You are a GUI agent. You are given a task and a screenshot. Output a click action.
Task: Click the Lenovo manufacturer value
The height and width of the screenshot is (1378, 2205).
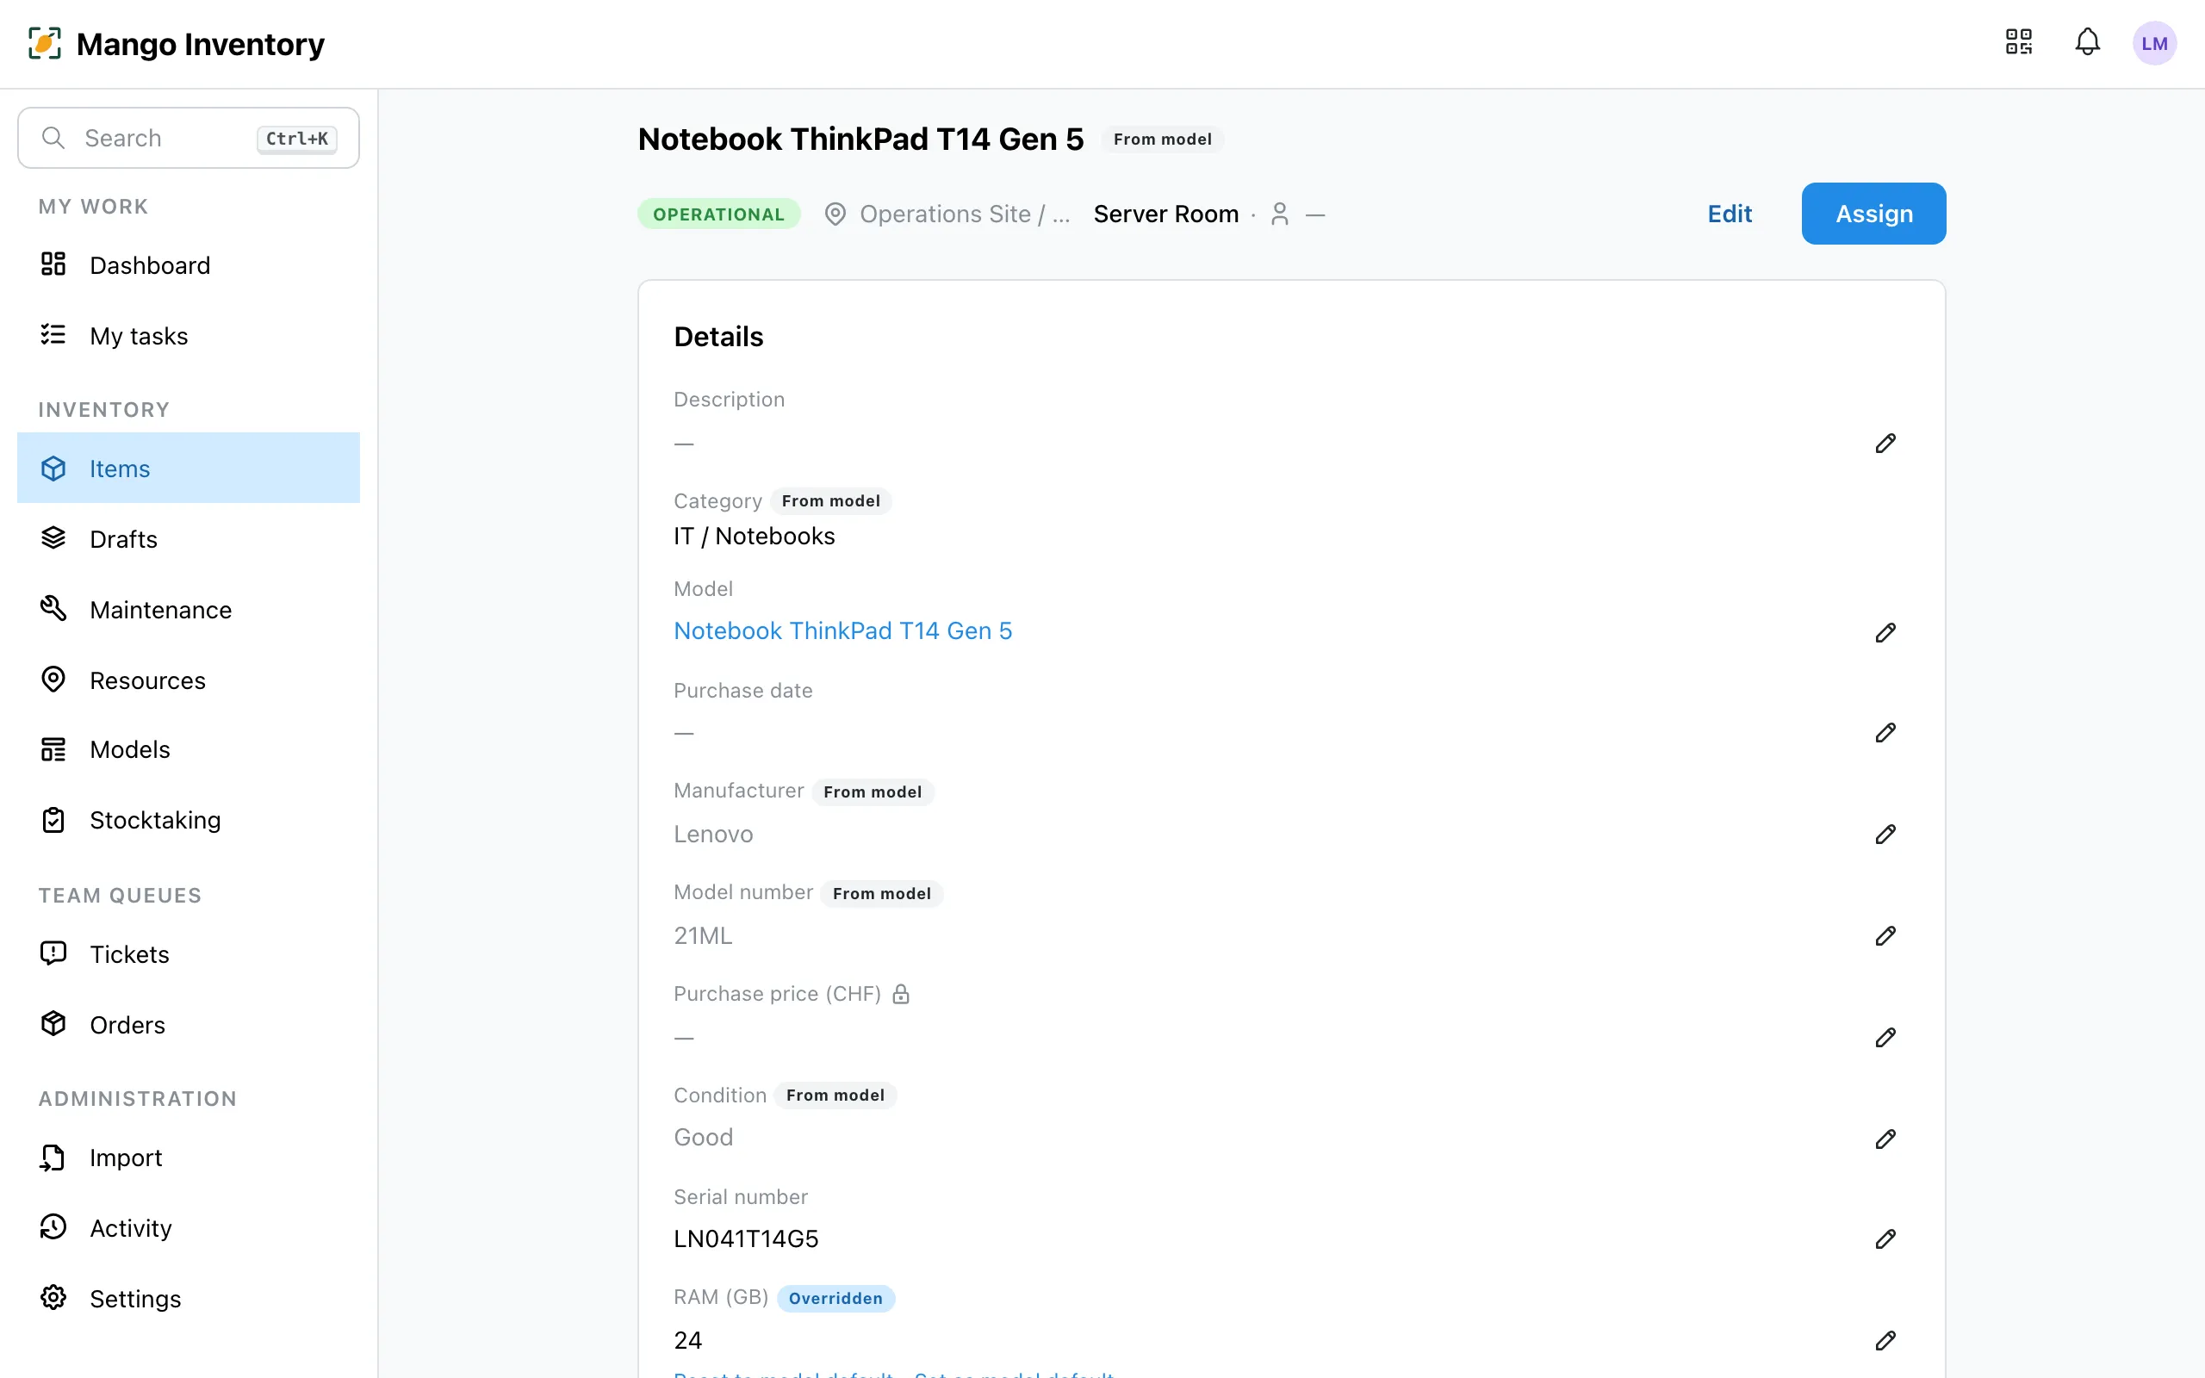tap(713, 834)
